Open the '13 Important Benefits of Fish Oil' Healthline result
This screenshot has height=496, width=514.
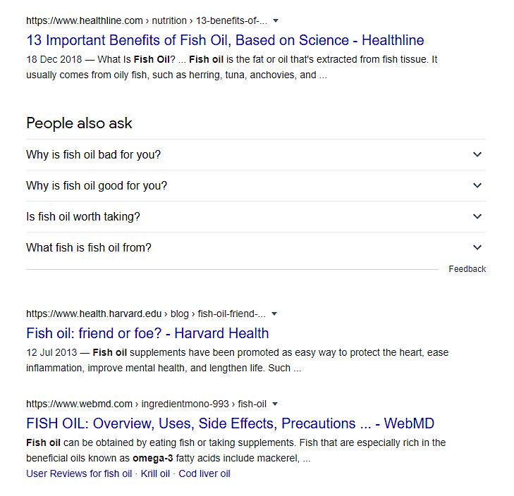tap(225, 40)
